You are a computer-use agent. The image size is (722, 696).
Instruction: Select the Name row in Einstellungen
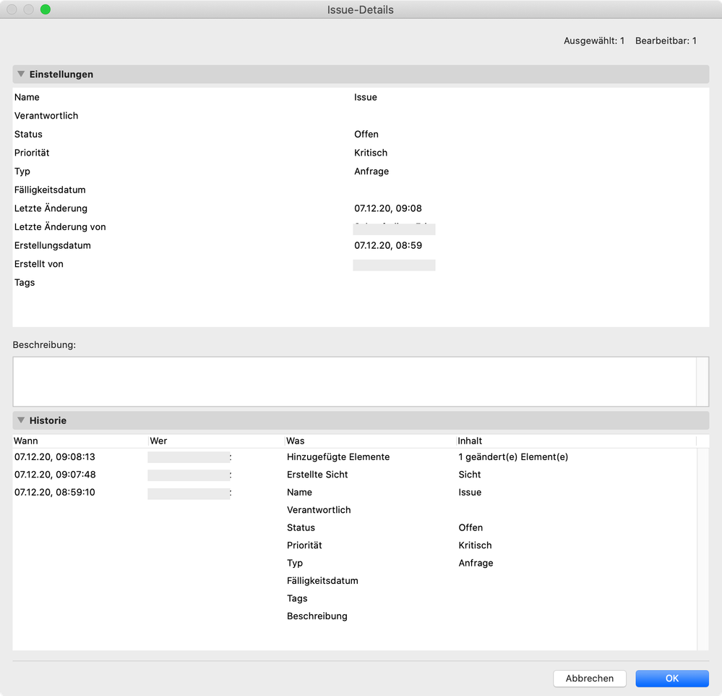[361, 97]
